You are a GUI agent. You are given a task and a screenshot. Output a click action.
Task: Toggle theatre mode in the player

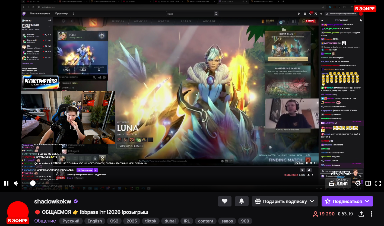point(368,183)
